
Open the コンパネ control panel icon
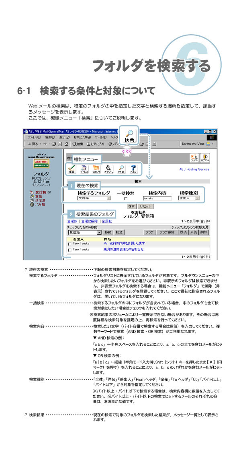194,158
